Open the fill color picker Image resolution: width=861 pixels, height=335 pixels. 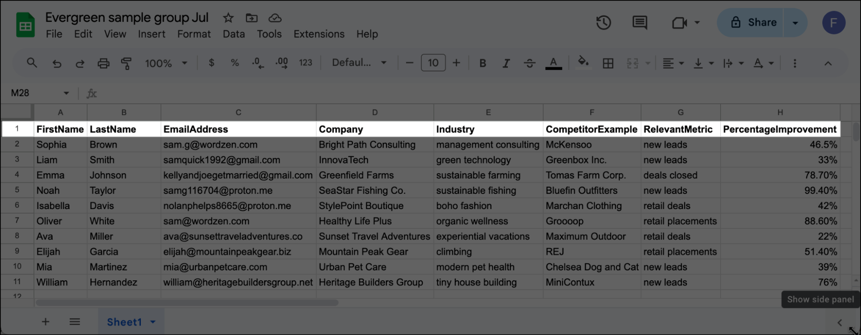tap(583, 62)
